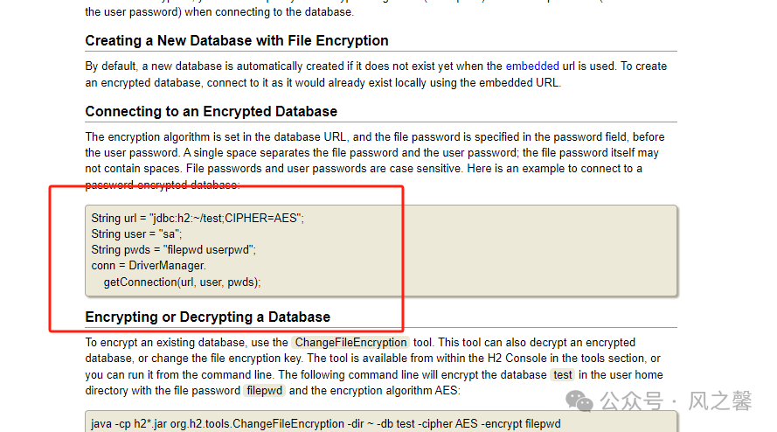
Task: Click the "Connecting to an Encrypted Database" heading
Action: [x=212, y=112]
